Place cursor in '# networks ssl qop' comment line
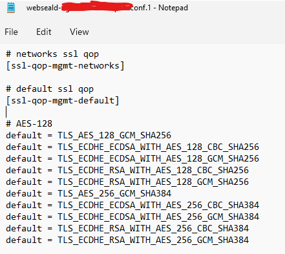 pos(52,54)
